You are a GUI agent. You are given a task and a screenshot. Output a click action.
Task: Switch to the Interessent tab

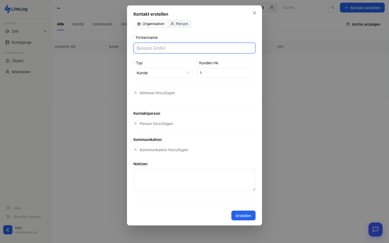pyautogui.click(x=102, y=24)
